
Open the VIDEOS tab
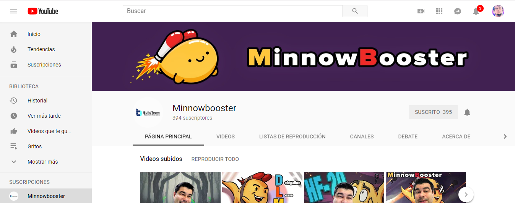[226, 136]
